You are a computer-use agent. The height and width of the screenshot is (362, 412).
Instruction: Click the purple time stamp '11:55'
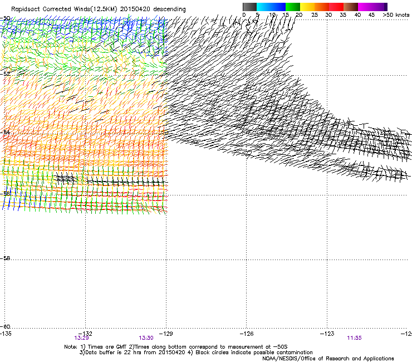tap(354, 338)
